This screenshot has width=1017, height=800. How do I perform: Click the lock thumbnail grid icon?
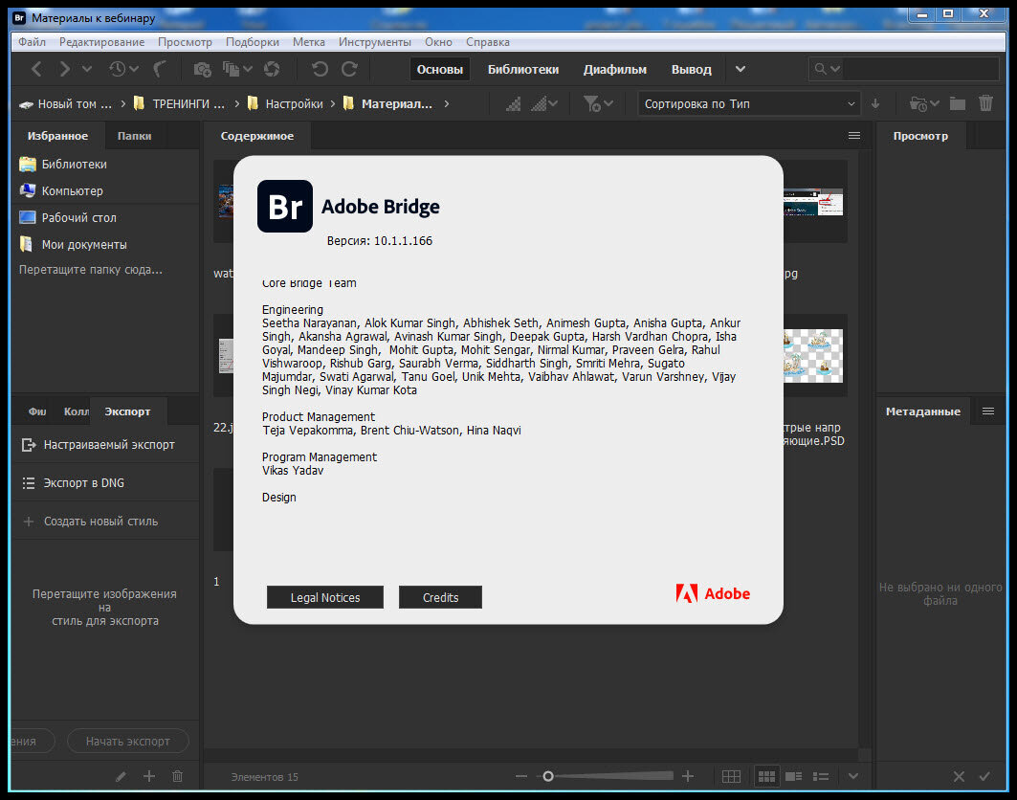pos(731,777)
